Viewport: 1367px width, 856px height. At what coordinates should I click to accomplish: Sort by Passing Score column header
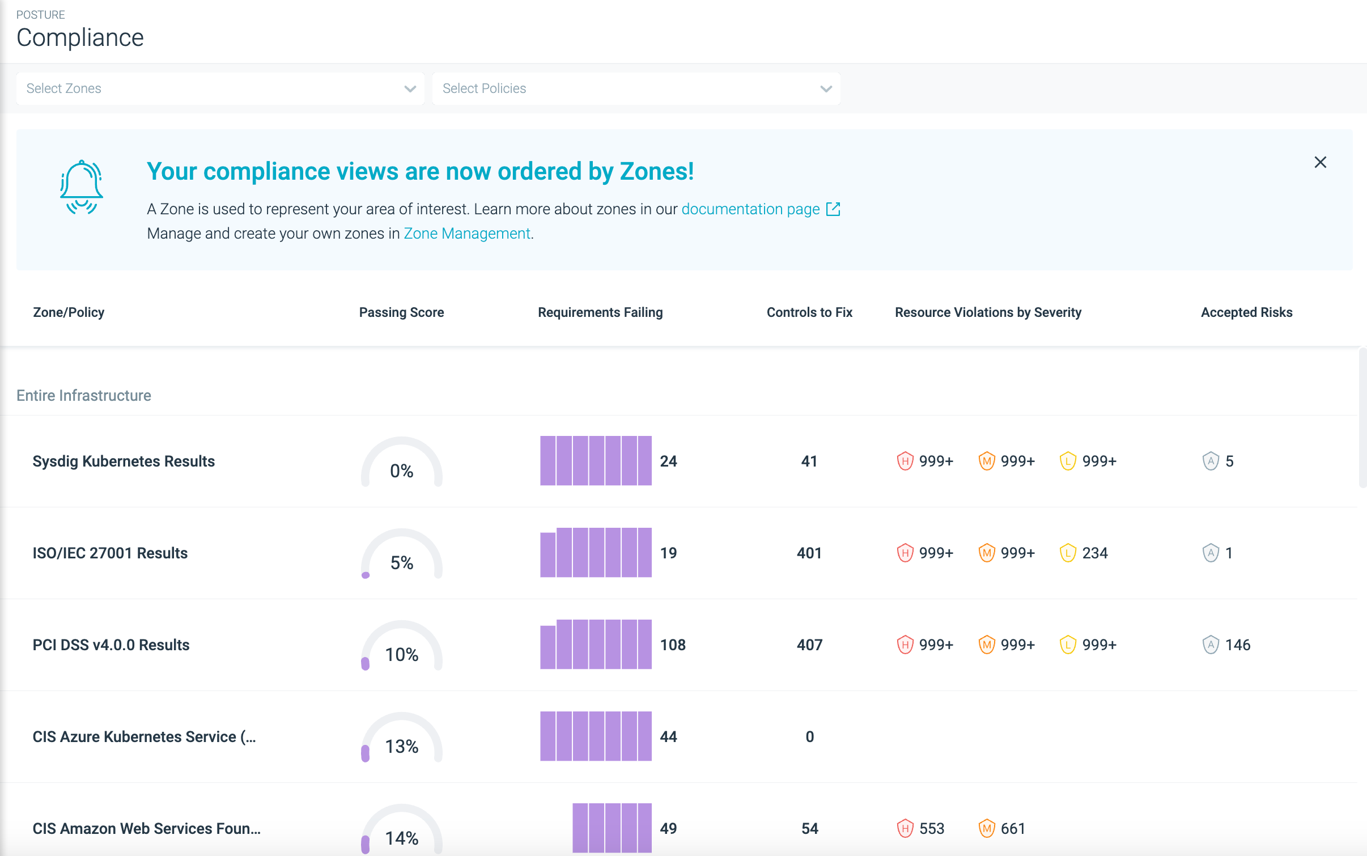[401, 312]
